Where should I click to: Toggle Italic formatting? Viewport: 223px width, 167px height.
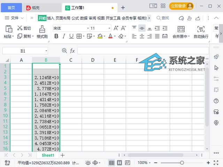(x=64, y=36)
